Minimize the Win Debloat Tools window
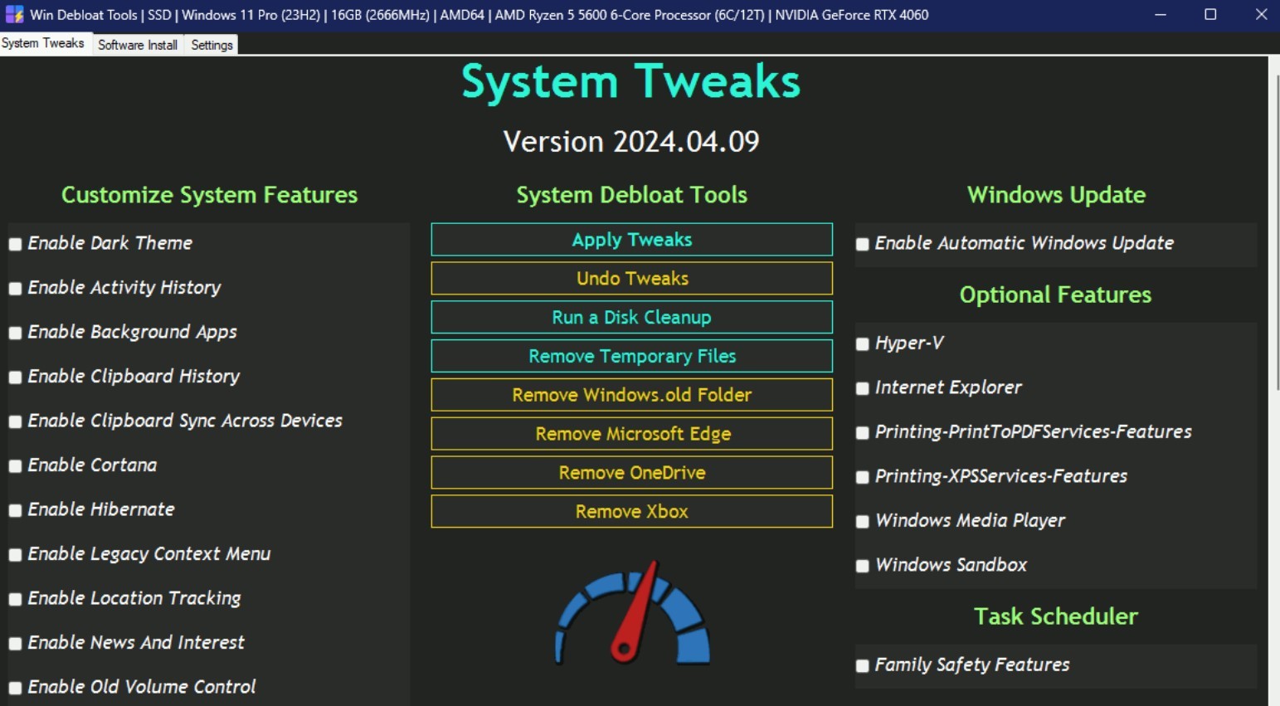Viewport: 1280px width, 706px height. pyautogui.click(x=1160, y=15)
